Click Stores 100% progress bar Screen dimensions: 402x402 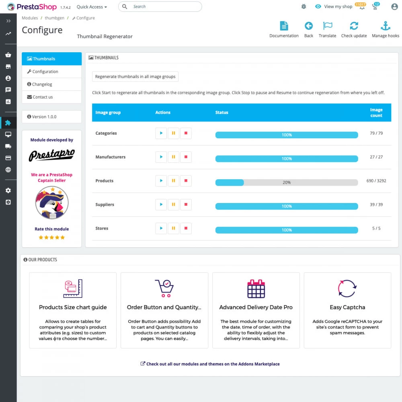pos(287,230)
